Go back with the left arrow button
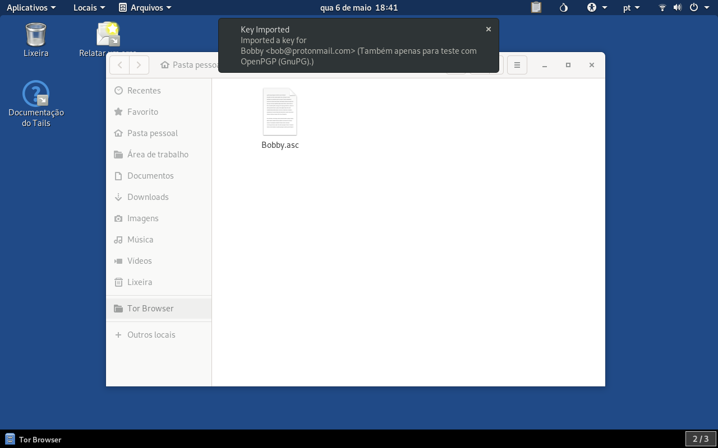The height and width of the screenshot is (448, 718). [x=119, y=65]
